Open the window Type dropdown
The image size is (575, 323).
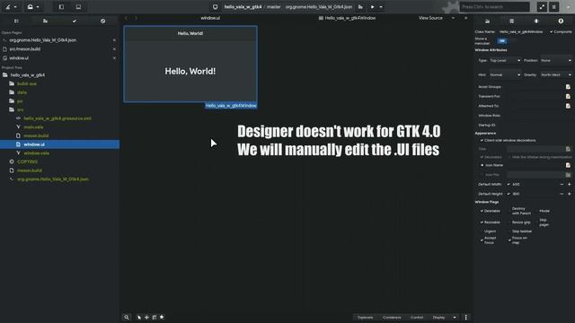click(505, 60)
